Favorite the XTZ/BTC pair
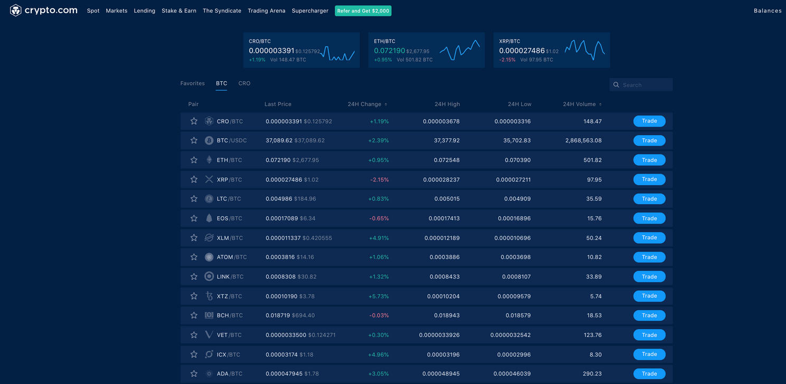Screen dimensions: 786x384 coord(194,296)
